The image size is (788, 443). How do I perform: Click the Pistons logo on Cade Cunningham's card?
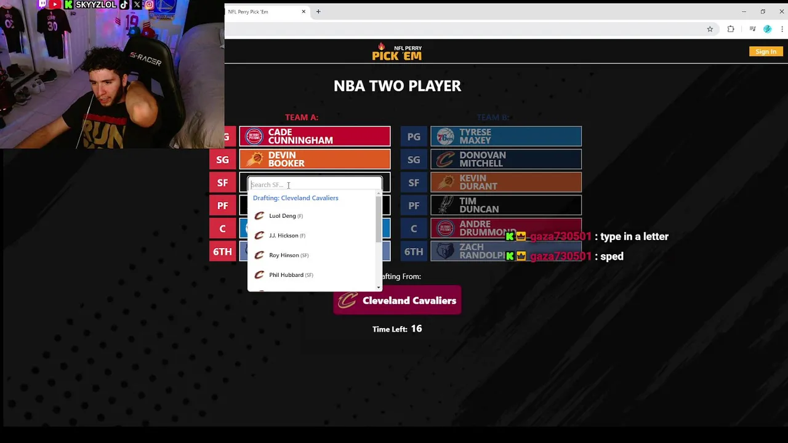click(254, 137)
